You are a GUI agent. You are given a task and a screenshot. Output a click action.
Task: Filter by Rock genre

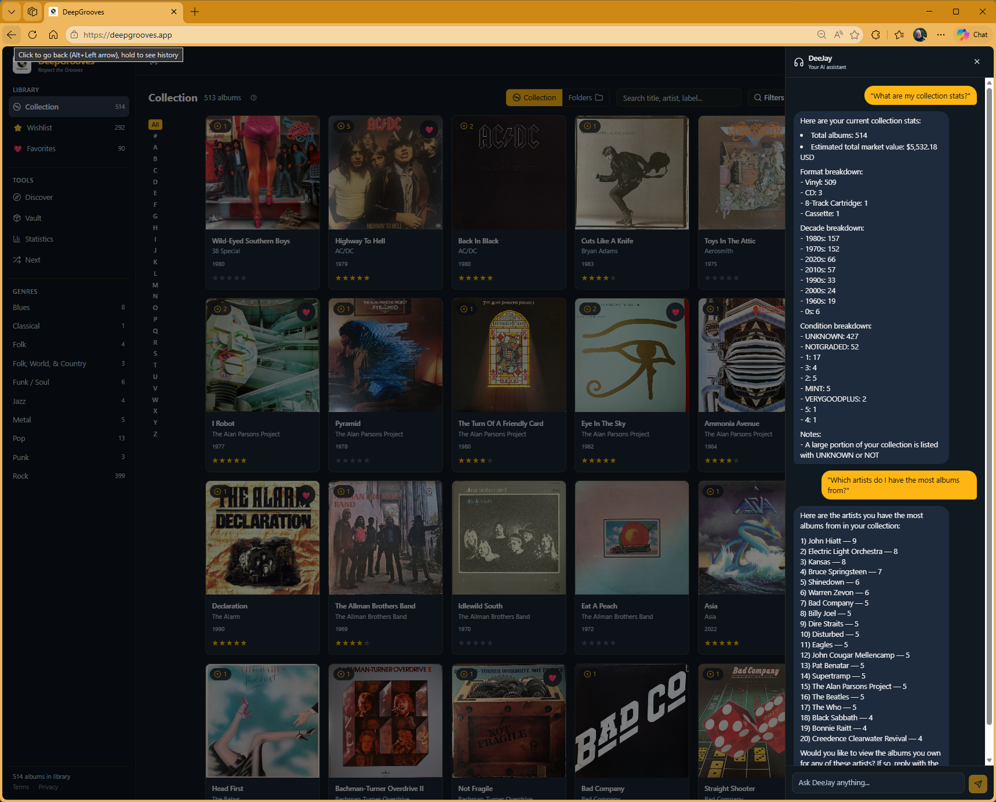[x=69, y=476]
